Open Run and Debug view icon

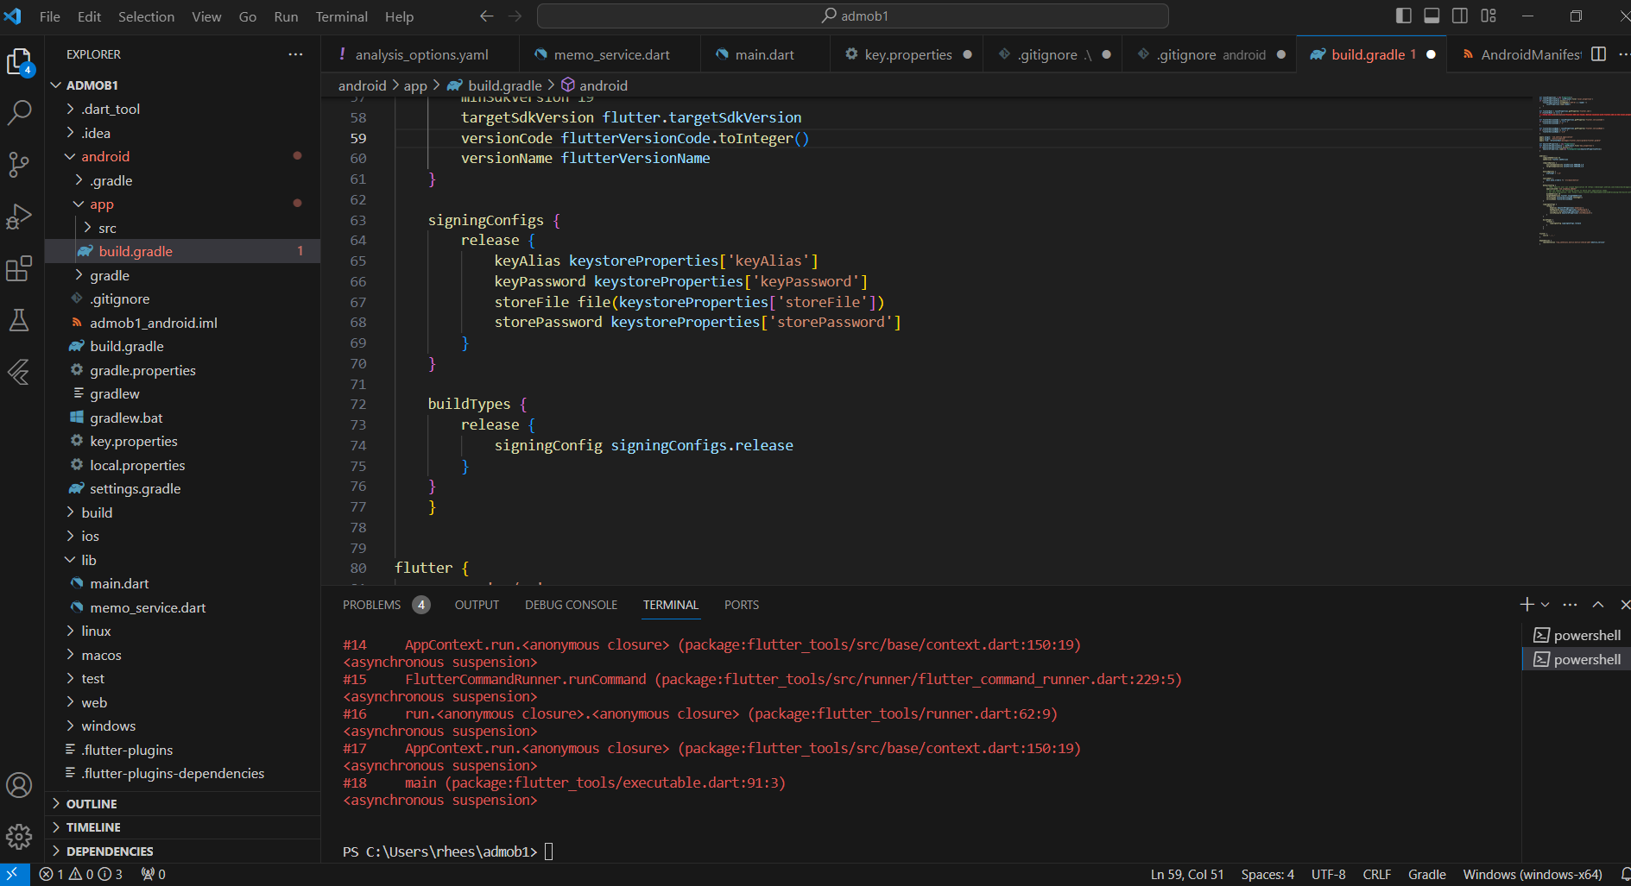(x=19, y=217)
